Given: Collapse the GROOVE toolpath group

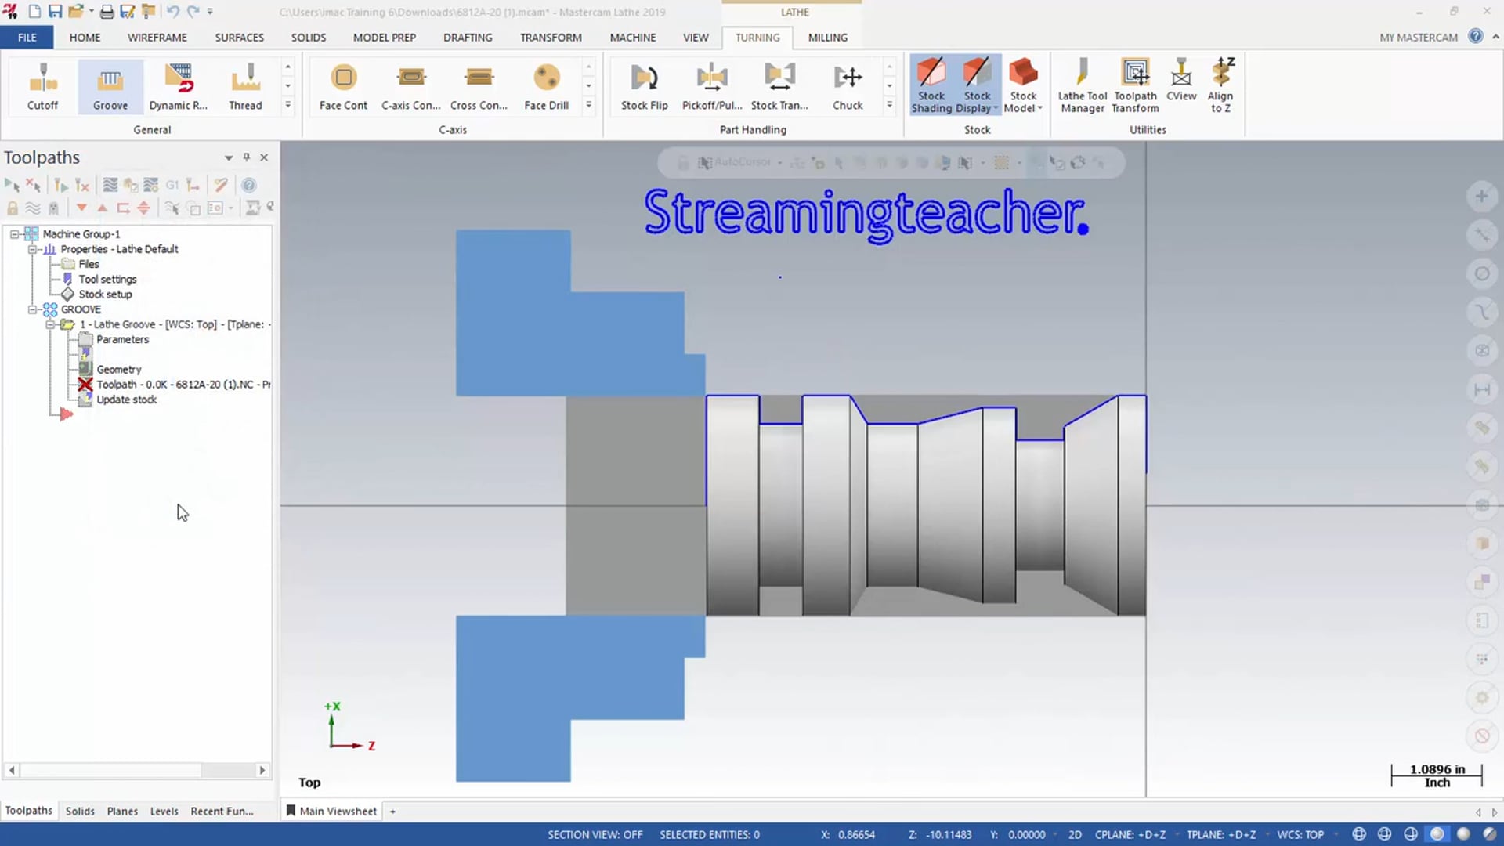Looking at the screenshot, I should [x=32, y=309].
